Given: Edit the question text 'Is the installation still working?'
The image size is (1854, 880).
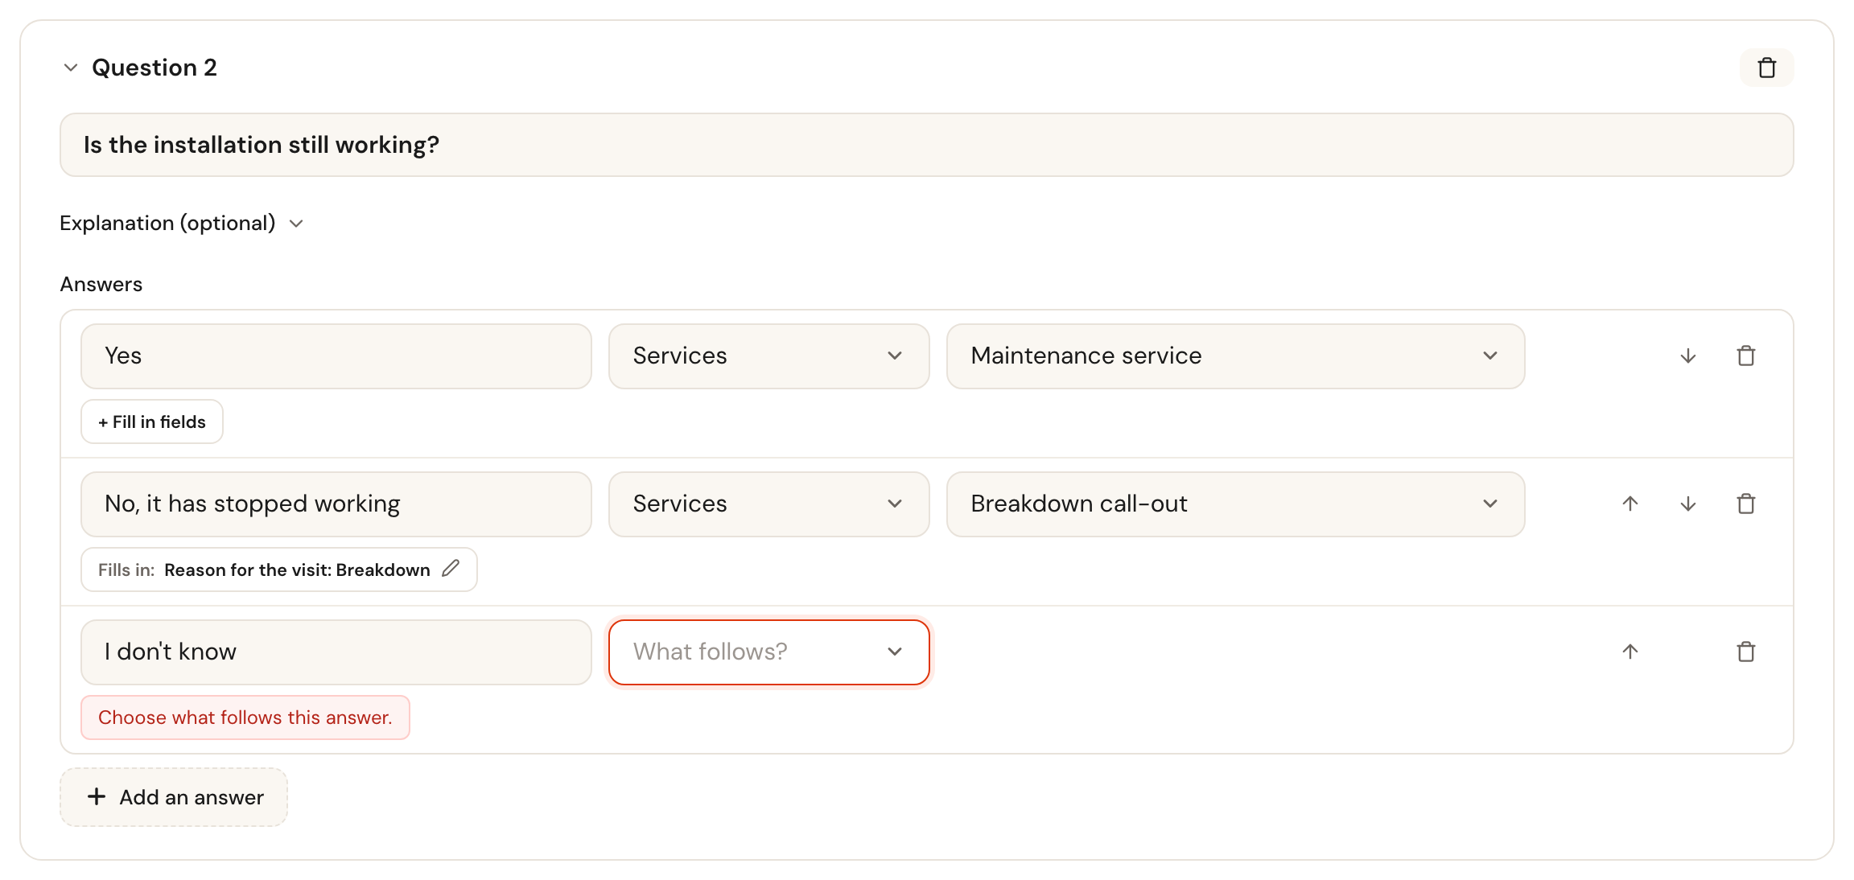Looking at the screenshot, I should (x=927, y=145).
